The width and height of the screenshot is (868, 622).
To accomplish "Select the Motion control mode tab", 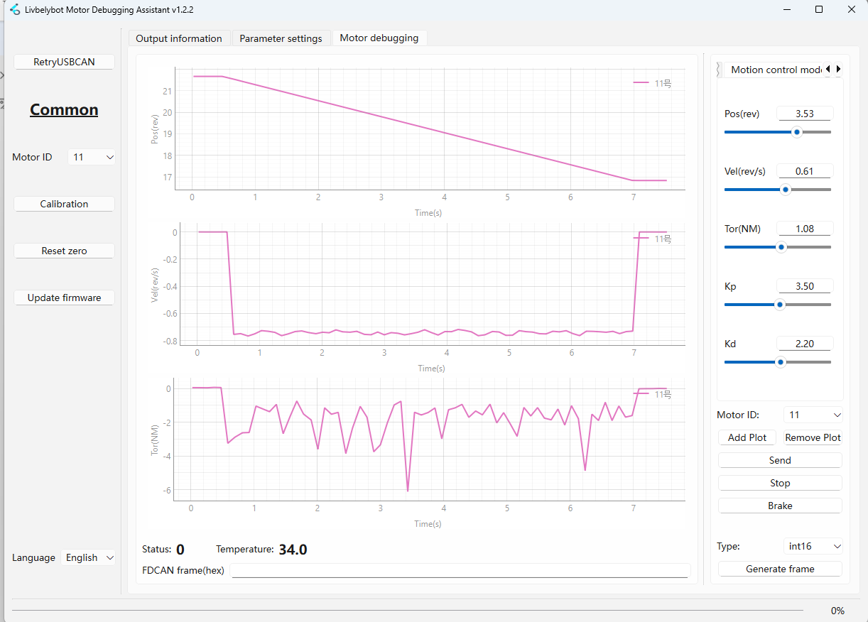I will [x=774, y=70].
